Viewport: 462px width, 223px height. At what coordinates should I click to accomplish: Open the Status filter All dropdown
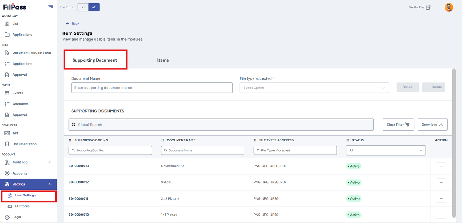click(x=386, y=150)
